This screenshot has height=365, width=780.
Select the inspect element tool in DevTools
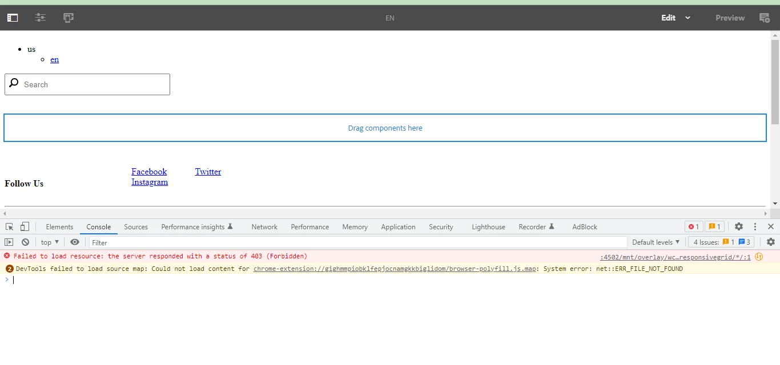(10, 226)
